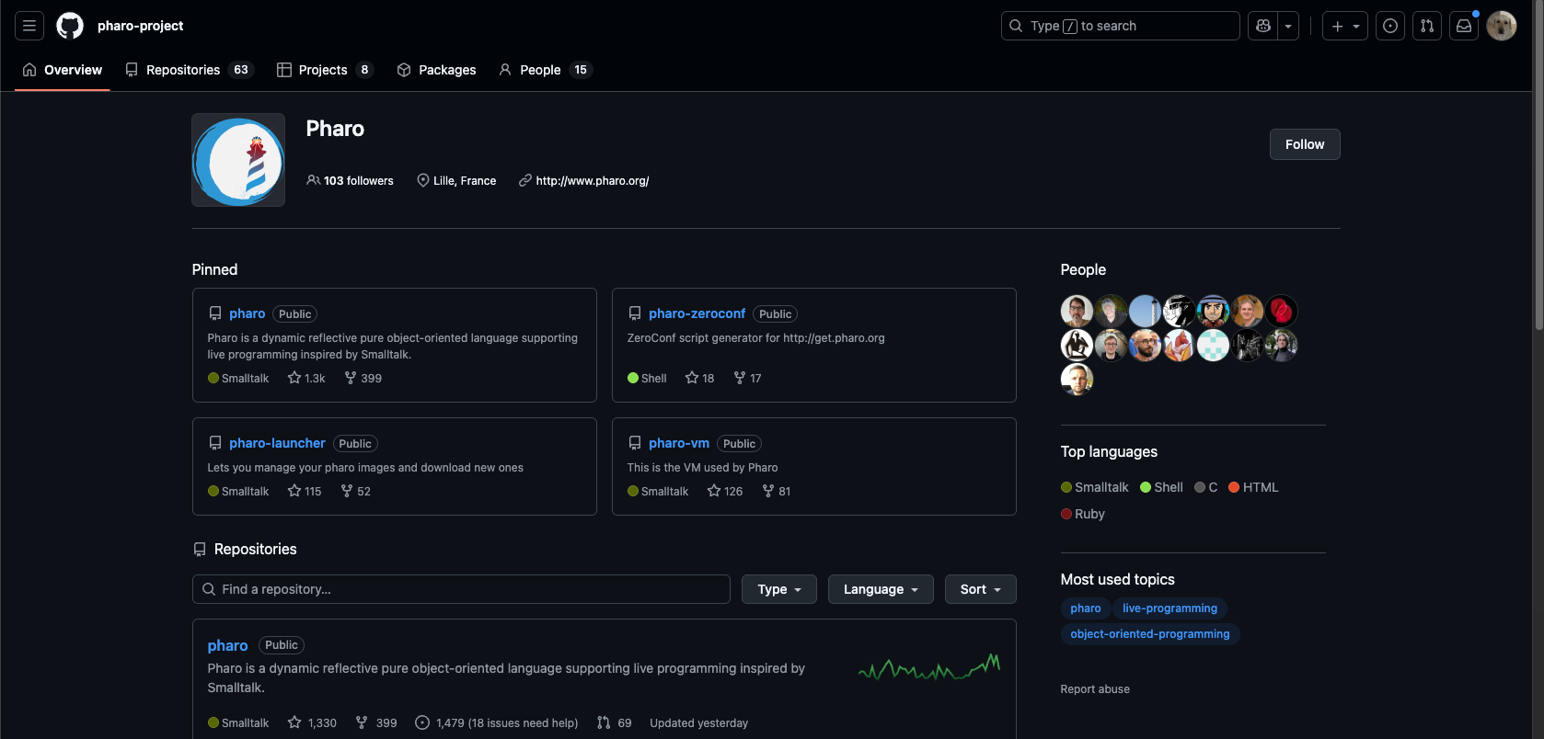Click the star count on pharo-vm
The height and width of the screenshot is (739, 1544).
[x=725, y=491]
